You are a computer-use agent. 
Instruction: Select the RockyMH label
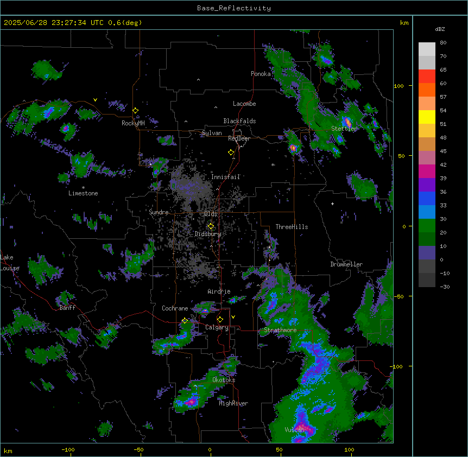point(133,123)
